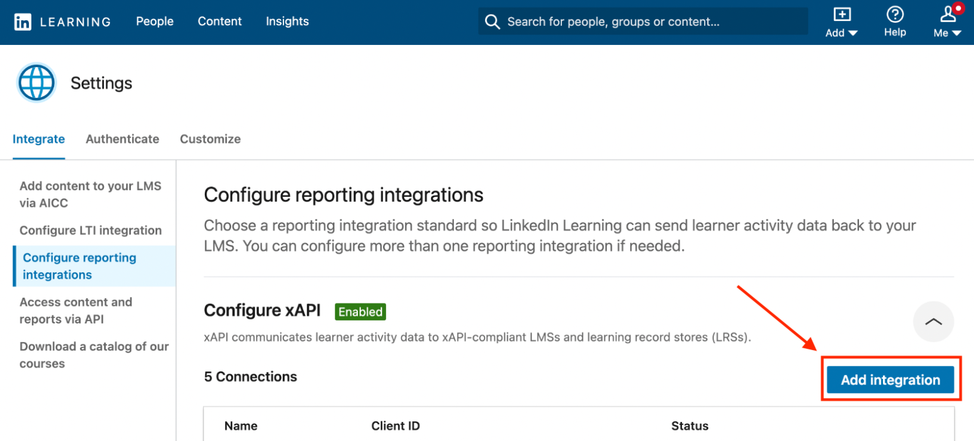The width and height of the screenshot is (974, 441).
Task: Click the Name column header
Action: 241,426
